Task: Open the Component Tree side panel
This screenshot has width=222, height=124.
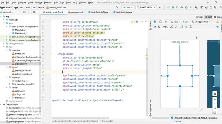Action: [150, 108]
